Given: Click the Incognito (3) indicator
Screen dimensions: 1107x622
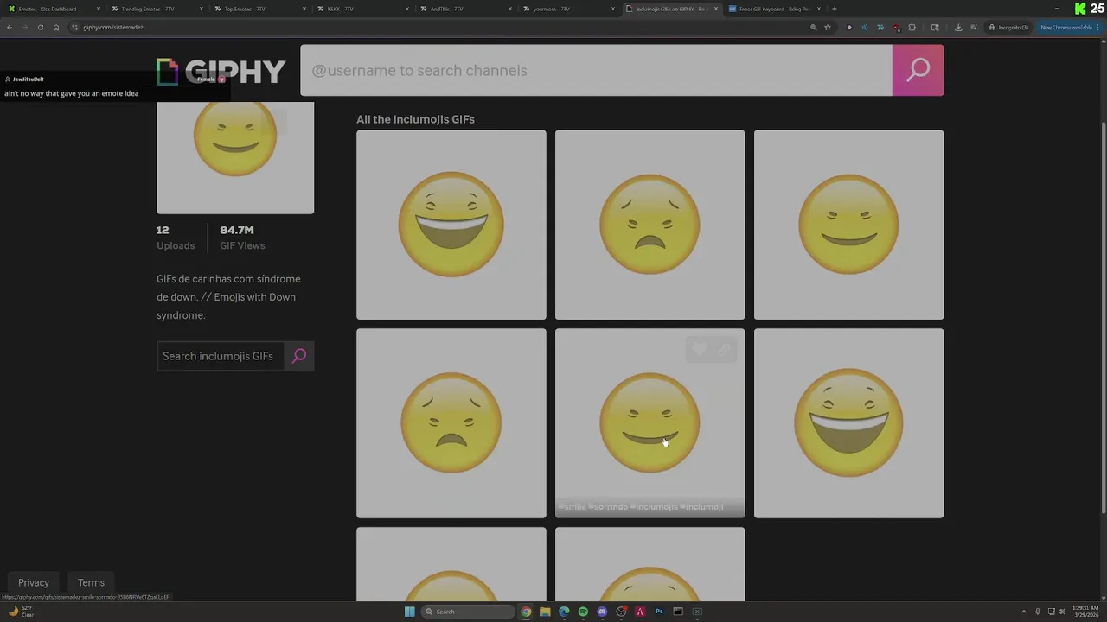Looking at the screenshot, I should pos(1009,27).
